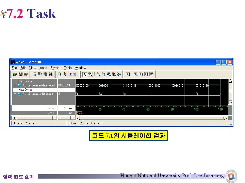Click the Find binoculars icon
This screenshot has width=245, height=183.
coord(50,74)
